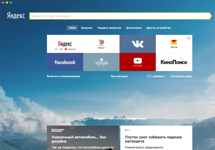Focus the 'Введите запрос или адрес' search field
The image size is (215, 150).
(x=120, y=16)
